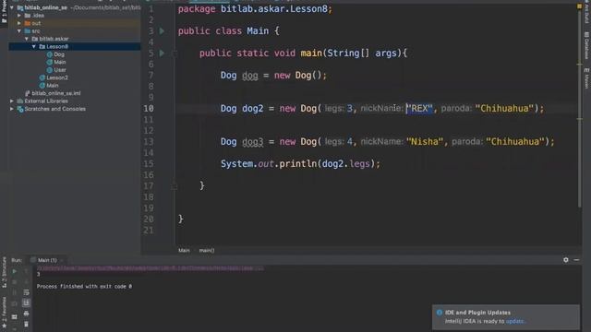
Task: Open Structure tool window tab
Action: (4, 272)
